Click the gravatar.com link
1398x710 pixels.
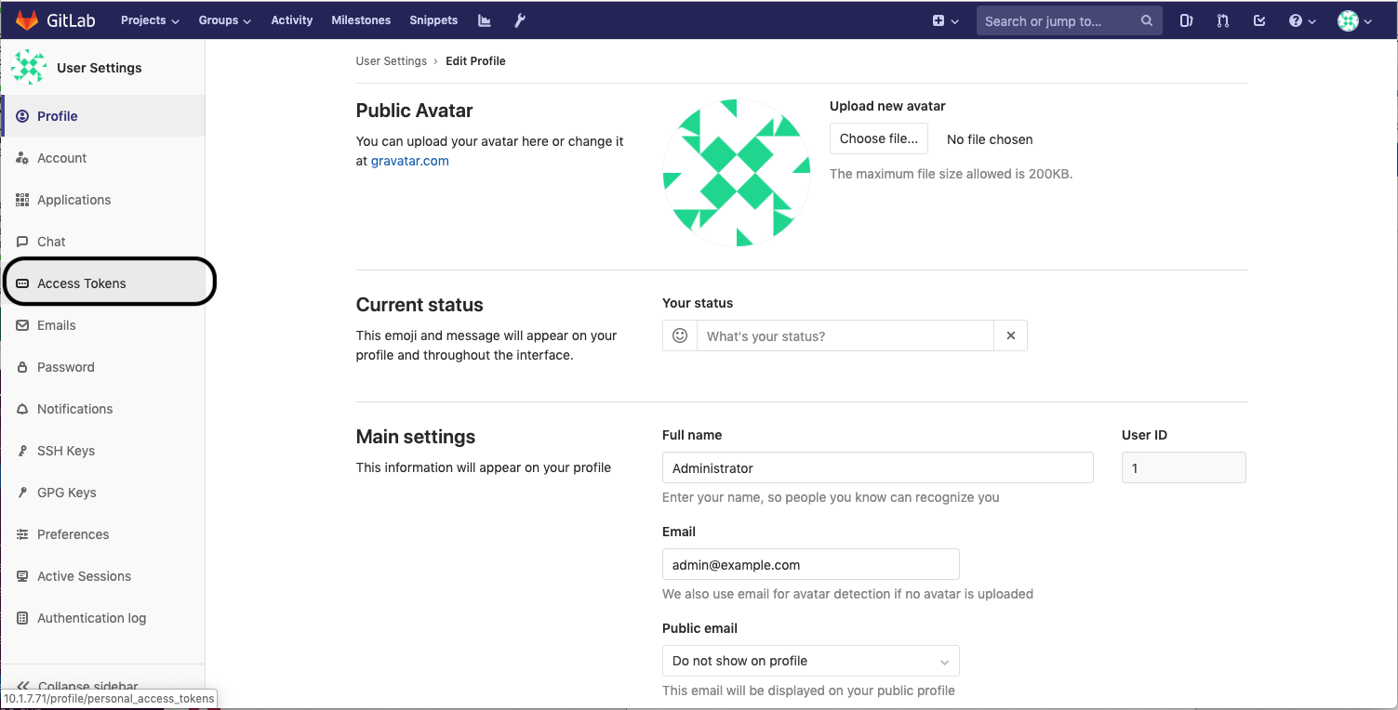tap(409, 160)
